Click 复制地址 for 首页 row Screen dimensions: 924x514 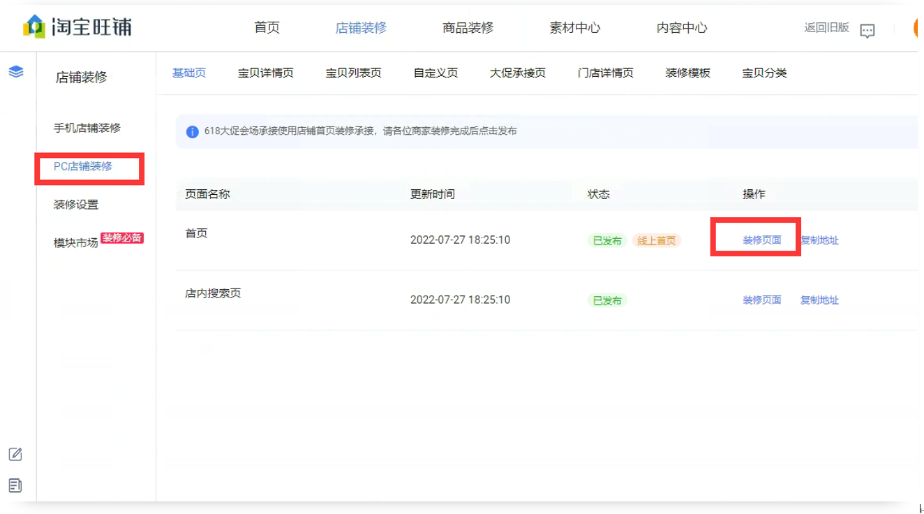pos(819,240)
